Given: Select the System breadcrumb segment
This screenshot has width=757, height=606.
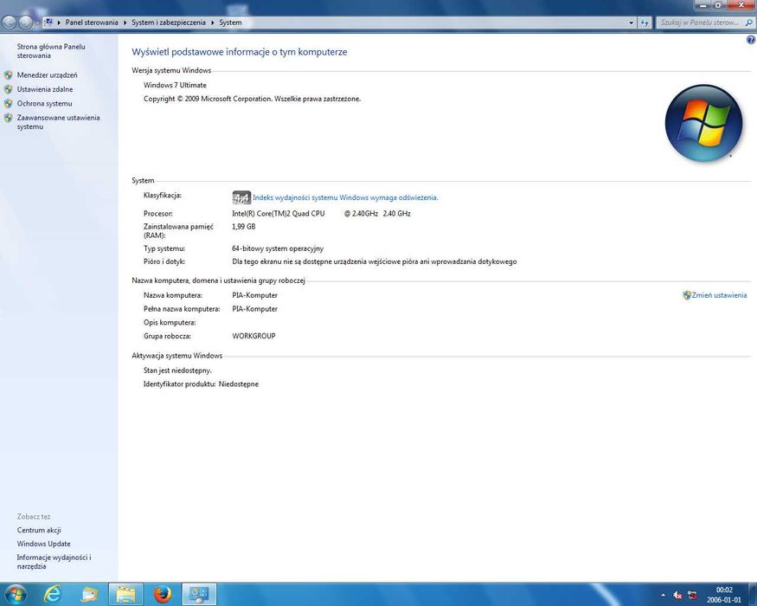Looking at the screenshot, I should click(230, 23).
